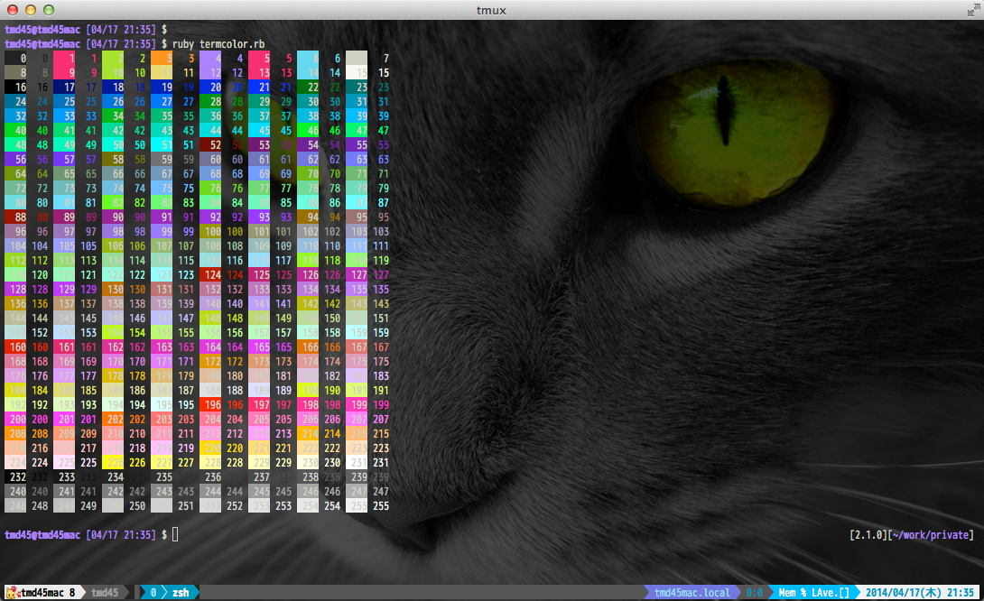Select the gray tmd45 status segment
The image size is (984, 601).
[105, 592]
